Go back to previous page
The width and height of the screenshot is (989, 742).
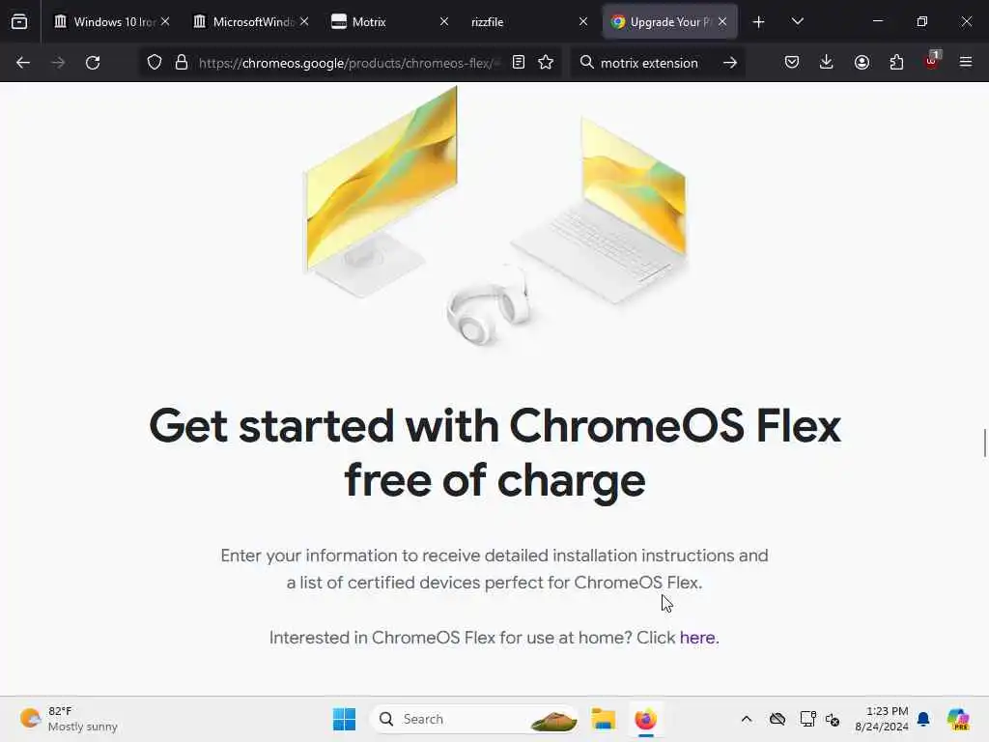pos(23,63)
